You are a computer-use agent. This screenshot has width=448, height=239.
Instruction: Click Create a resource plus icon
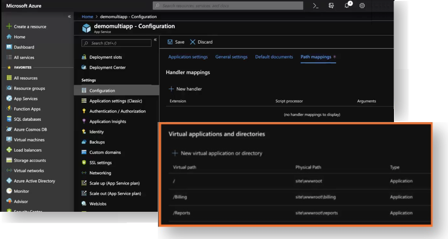coord(9,26)
